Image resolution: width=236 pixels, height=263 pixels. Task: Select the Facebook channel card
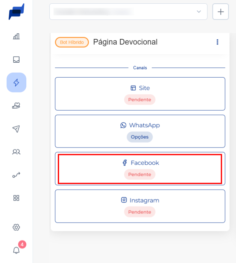(140, 169)
